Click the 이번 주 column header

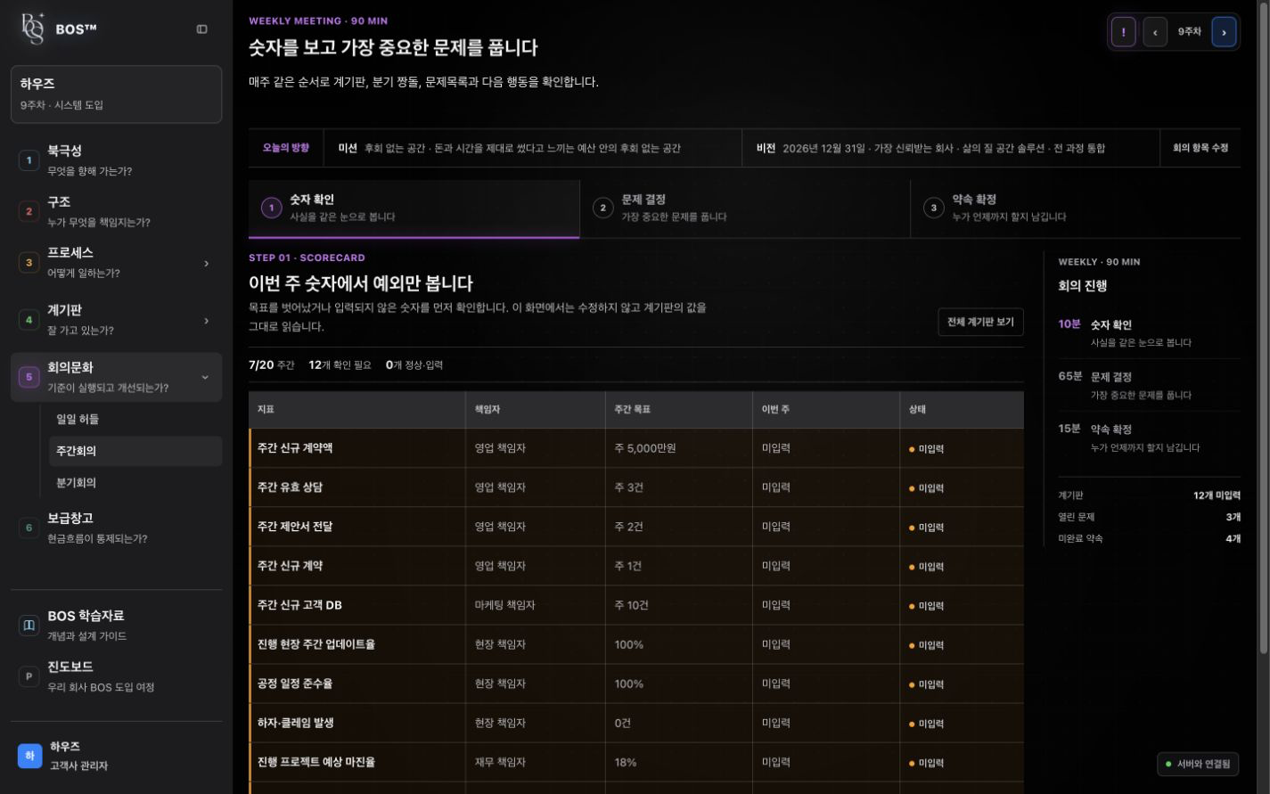click(825, 410)
